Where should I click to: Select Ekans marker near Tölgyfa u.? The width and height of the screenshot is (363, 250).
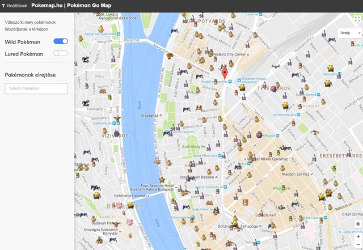[x=86, y=60]
